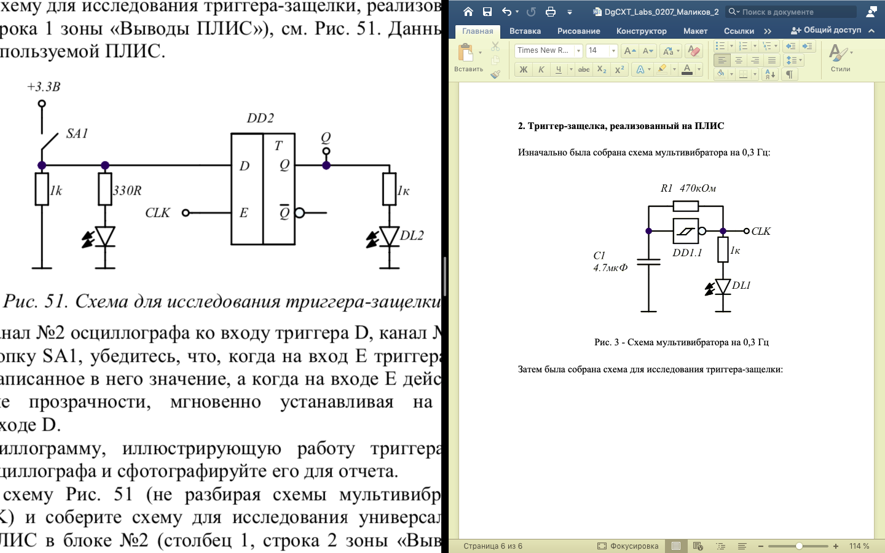Image resolution: width=885 pixels, height=553 pixels.
Task: Decrease paragraph indent
Action: [790, 46]
